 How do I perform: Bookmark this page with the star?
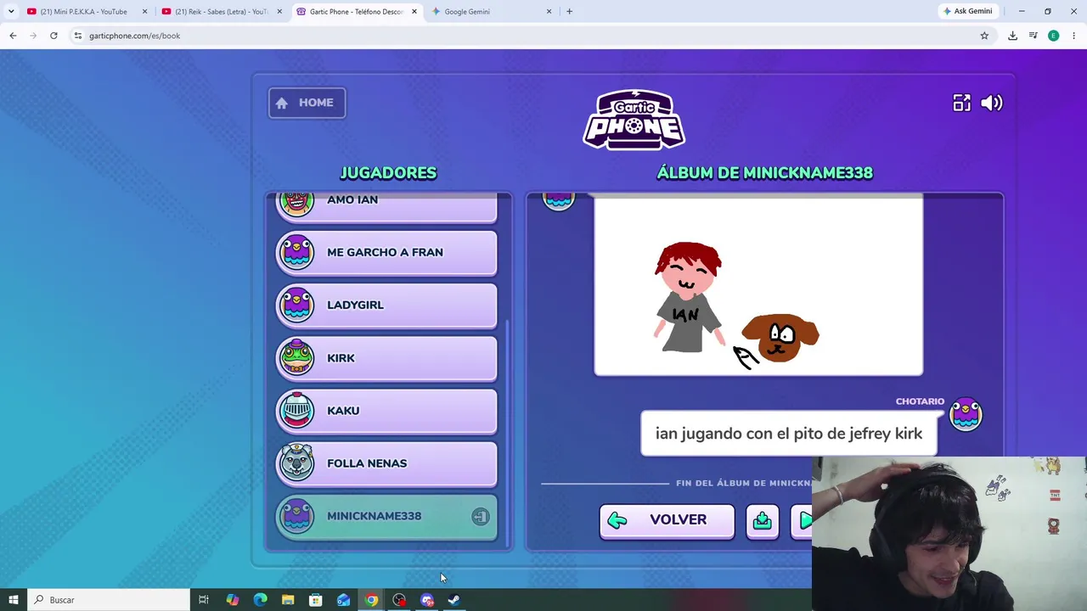click(984, 36)
